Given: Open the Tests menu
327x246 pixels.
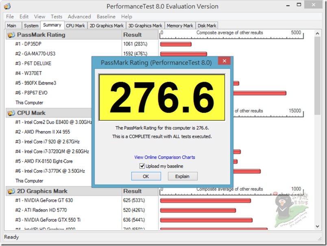Looking at the screenshot, I should point(57,17).
